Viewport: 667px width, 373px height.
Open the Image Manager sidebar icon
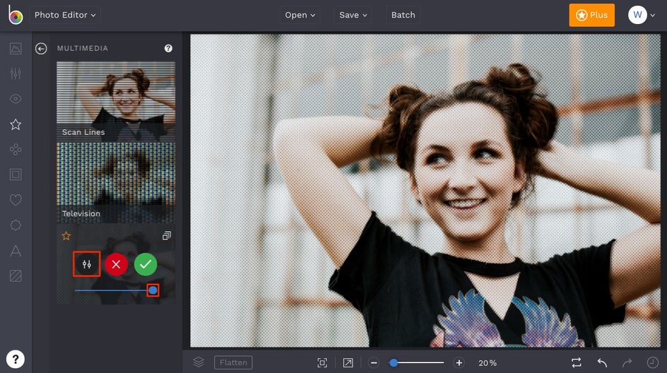click(16, 49)
